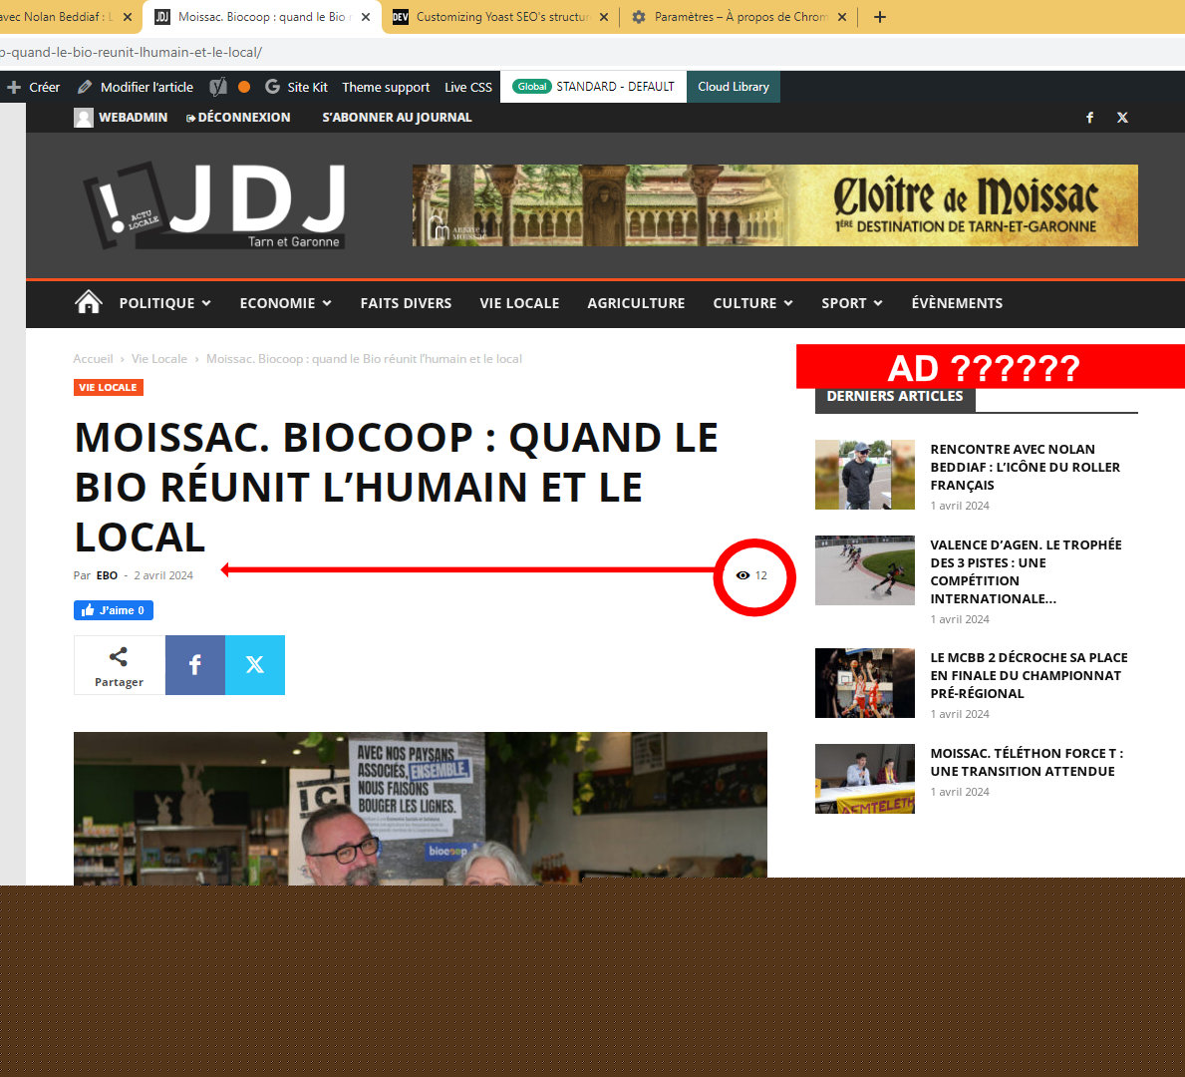1185x1077 pixels.
Task: Click the 'DERNIERS ARTICLES' heading
Action: pos(895,396)
